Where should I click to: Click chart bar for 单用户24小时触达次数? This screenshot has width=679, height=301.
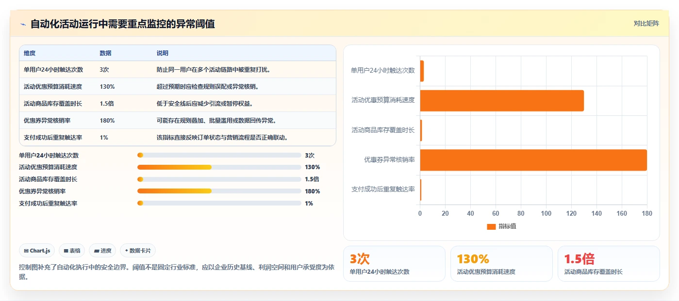[x=422, y=71]
